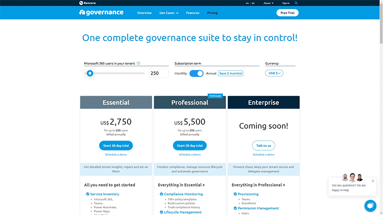Viewport: 383px width, 215px height.
Task: Open Compliance Monitoring feature link
Action: 184,194
